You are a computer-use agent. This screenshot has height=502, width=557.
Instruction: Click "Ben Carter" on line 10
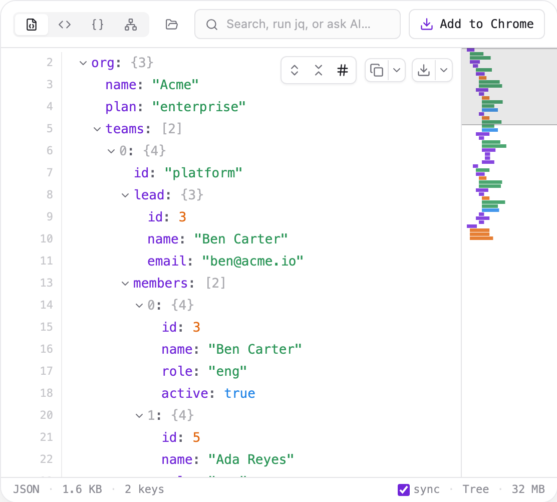241,239
